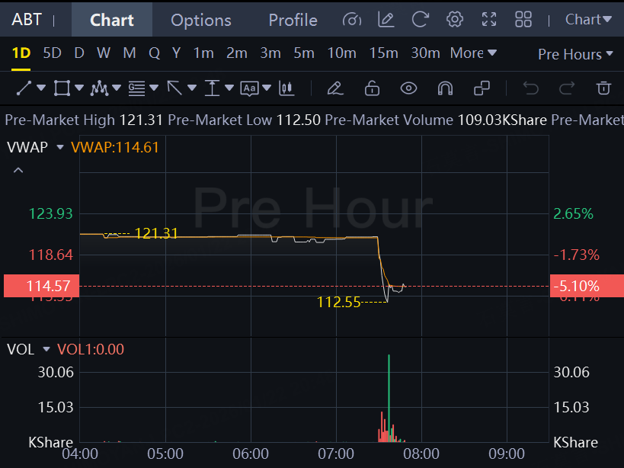Select the Q quarterly interval

154,53
